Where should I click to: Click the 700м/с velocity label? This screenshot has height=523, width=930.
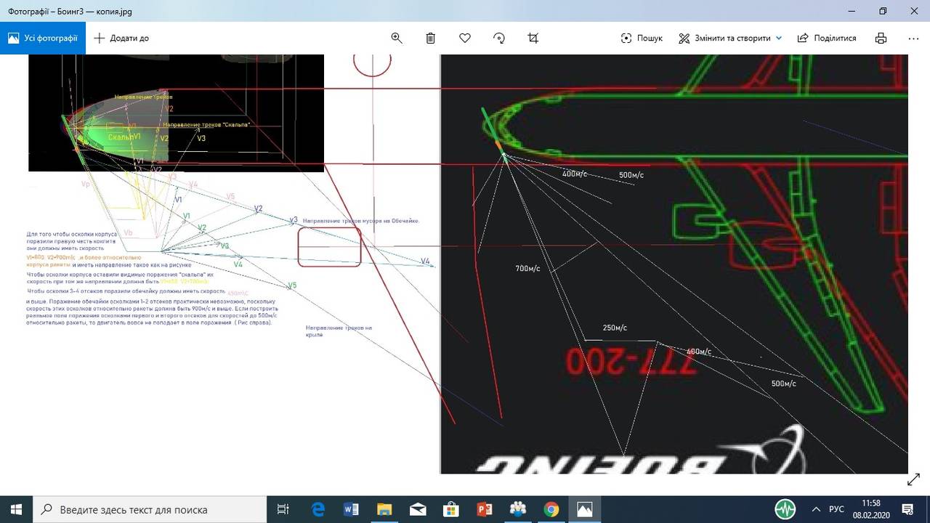[x=527, y=269]
